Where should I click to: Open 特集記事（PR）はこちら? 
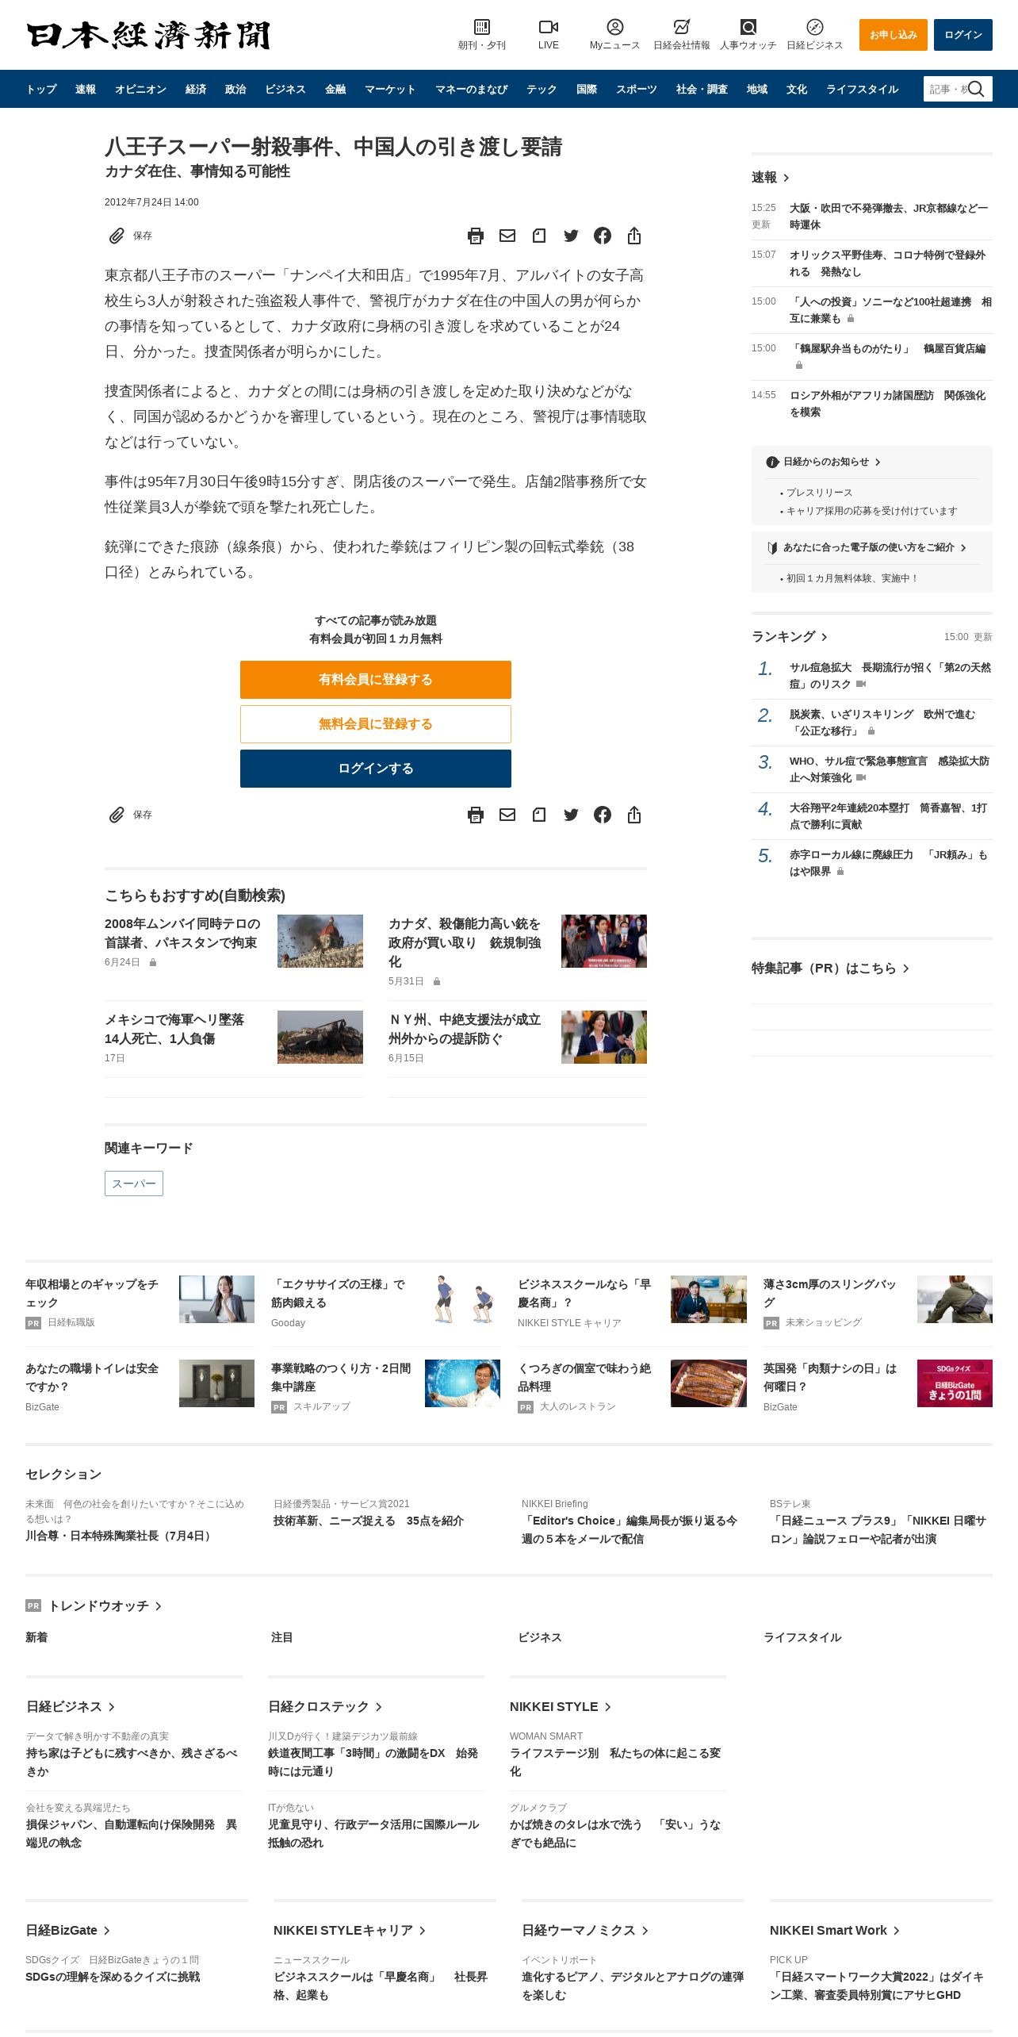coord(830,968)
